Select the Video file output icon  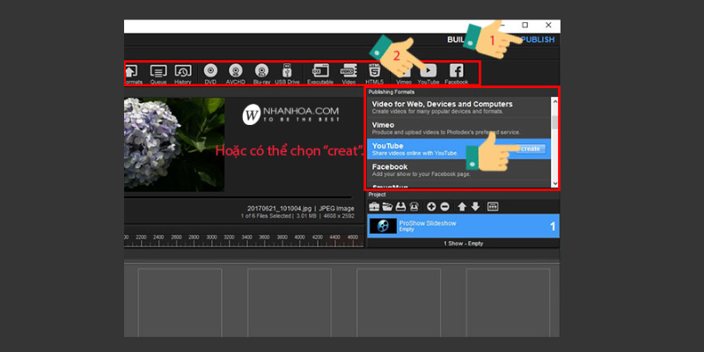click(x=348, y=70)
